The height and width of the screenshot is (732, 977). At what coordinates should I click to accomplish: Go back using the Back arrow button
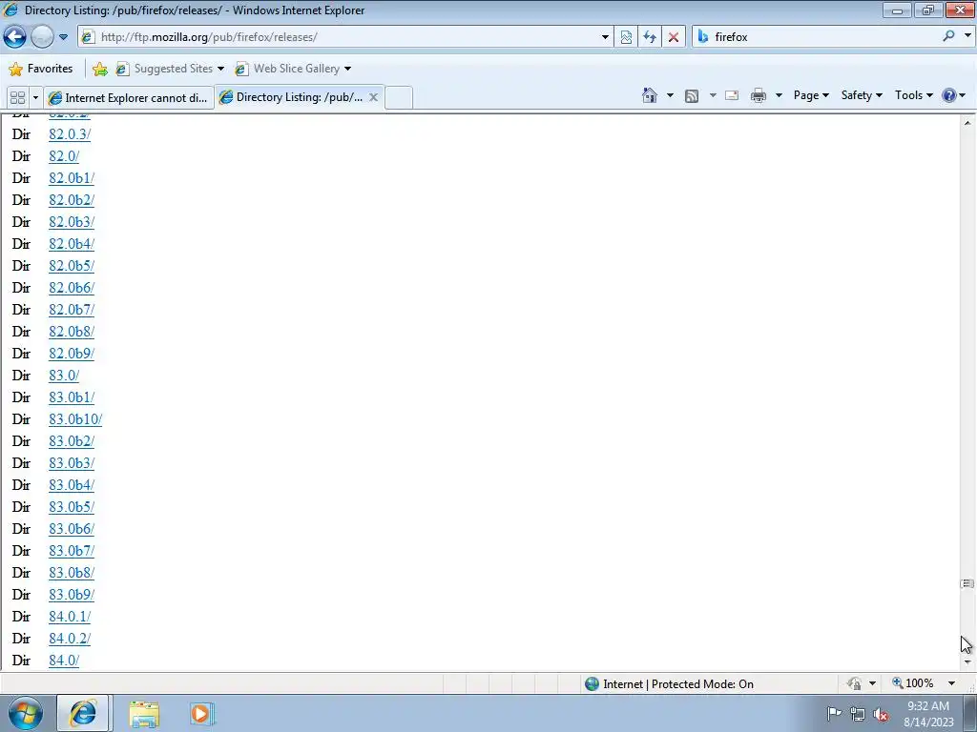(15, 37)
